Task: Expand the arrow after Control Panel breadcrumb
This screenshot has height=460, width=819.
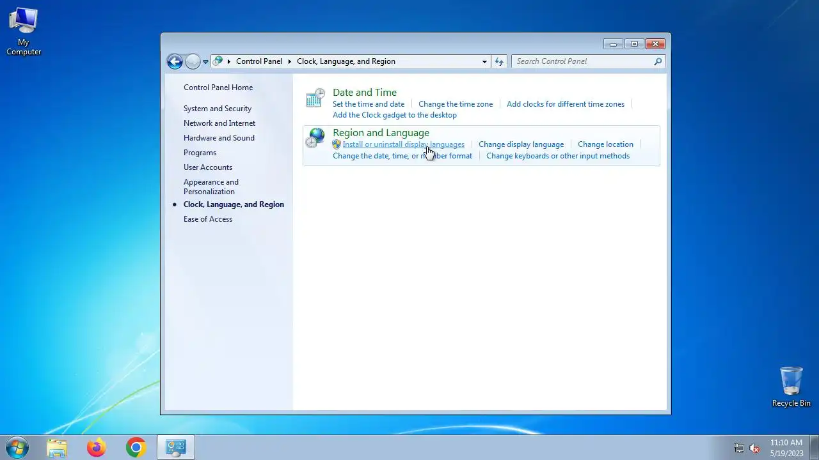Action: [x=289, y=61]
